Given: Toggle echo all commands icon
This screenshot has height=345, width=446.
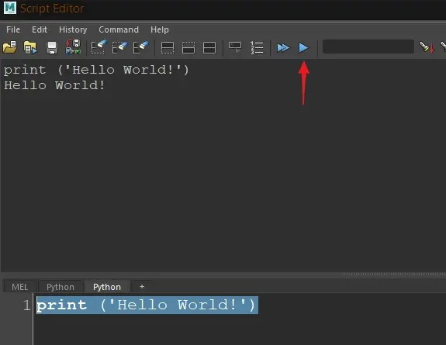Looking at the screenshot, I should tap(235, 47).
